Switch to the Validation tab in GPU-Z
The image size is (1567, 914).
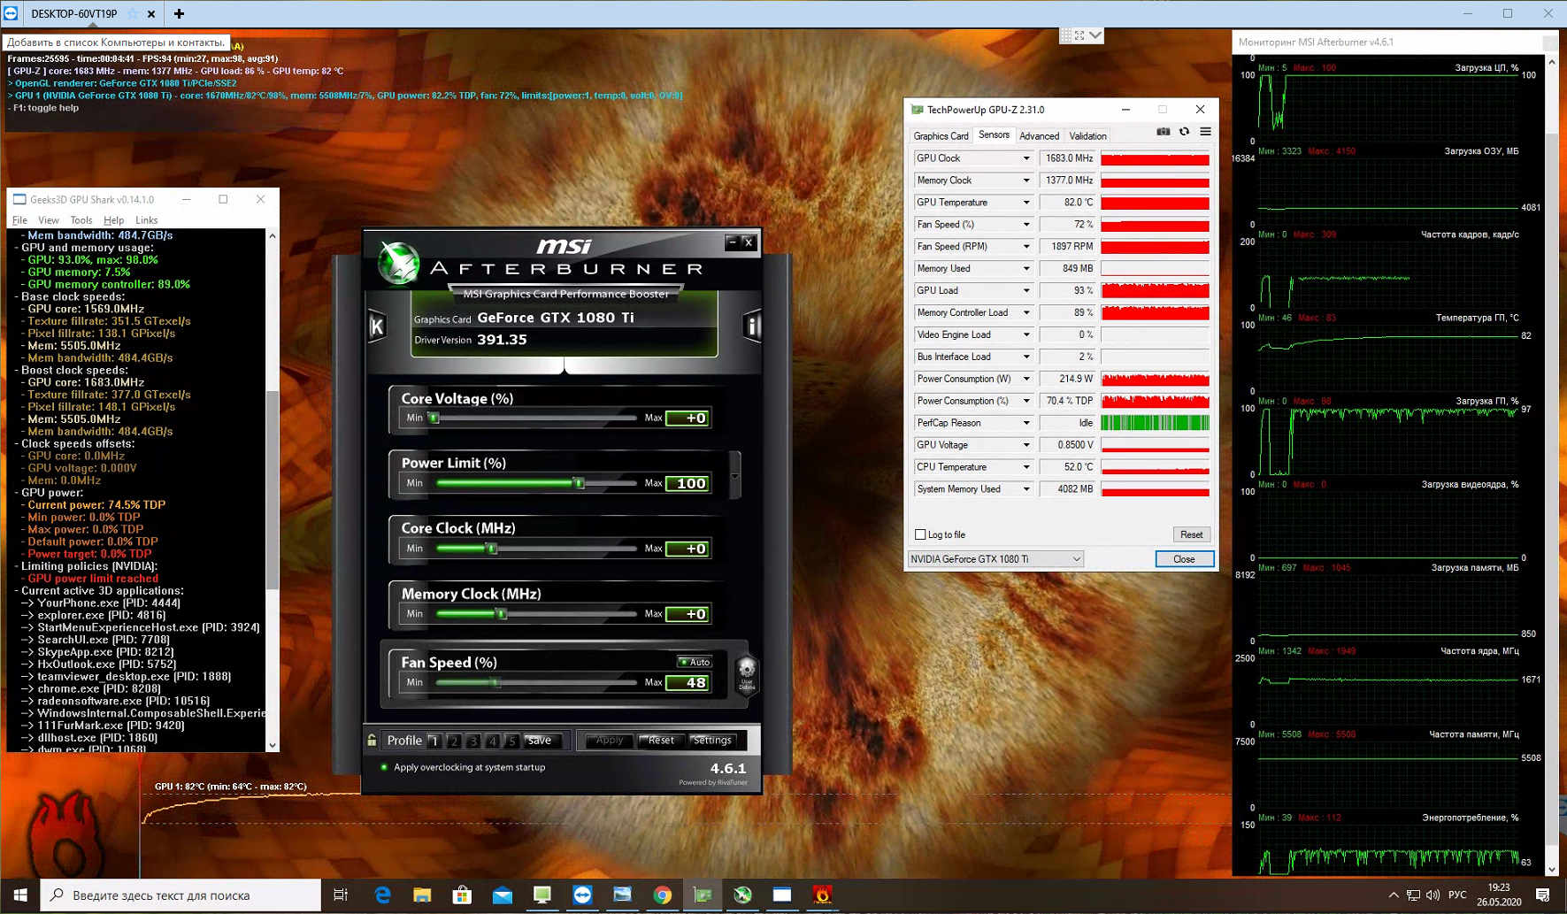click(1087, 136)
